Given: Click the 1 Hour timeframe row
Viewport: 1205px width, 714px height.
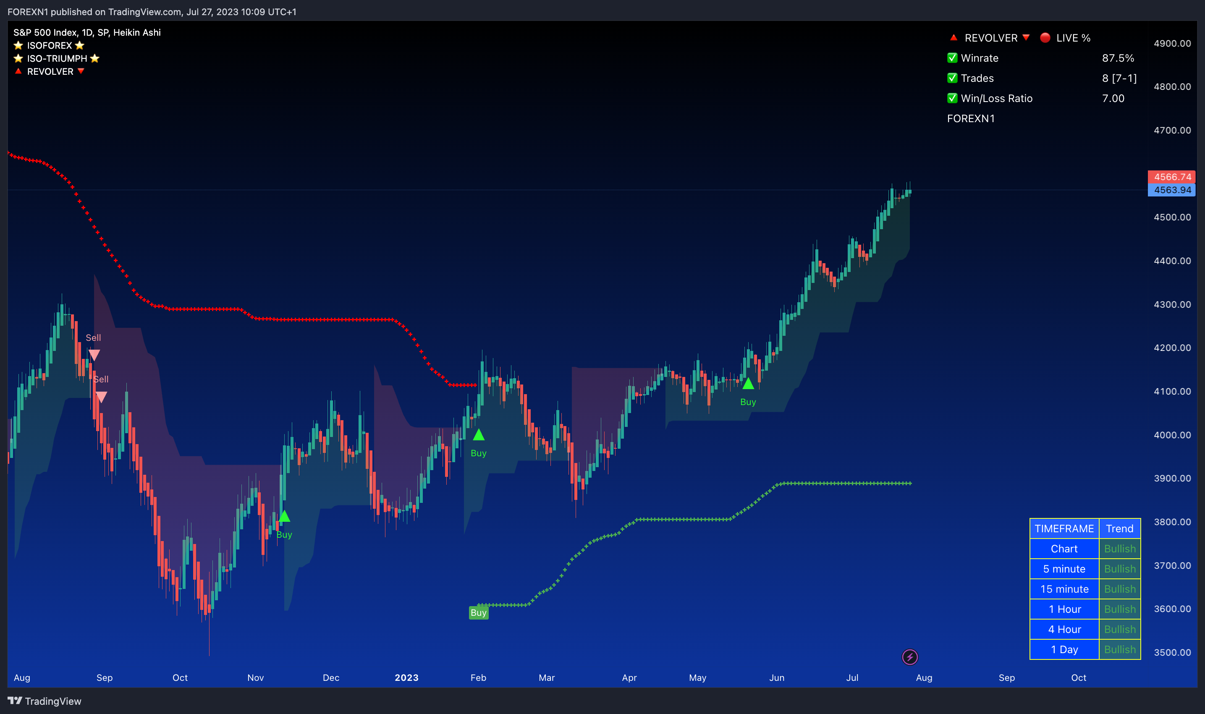Looking at the screenshot, I should 1064,609.
